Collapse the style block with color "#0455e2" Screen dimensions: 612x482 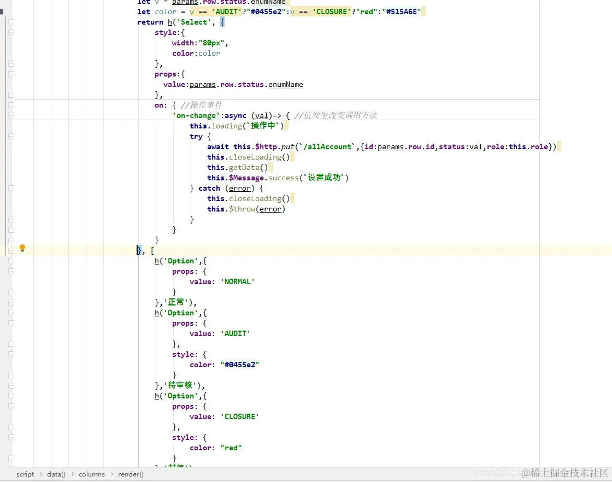(11, 354)
